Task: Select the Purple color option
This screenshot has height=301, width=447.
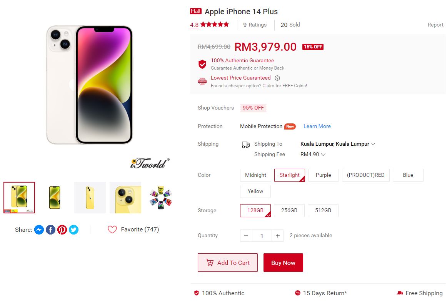Action: [323, 175]
